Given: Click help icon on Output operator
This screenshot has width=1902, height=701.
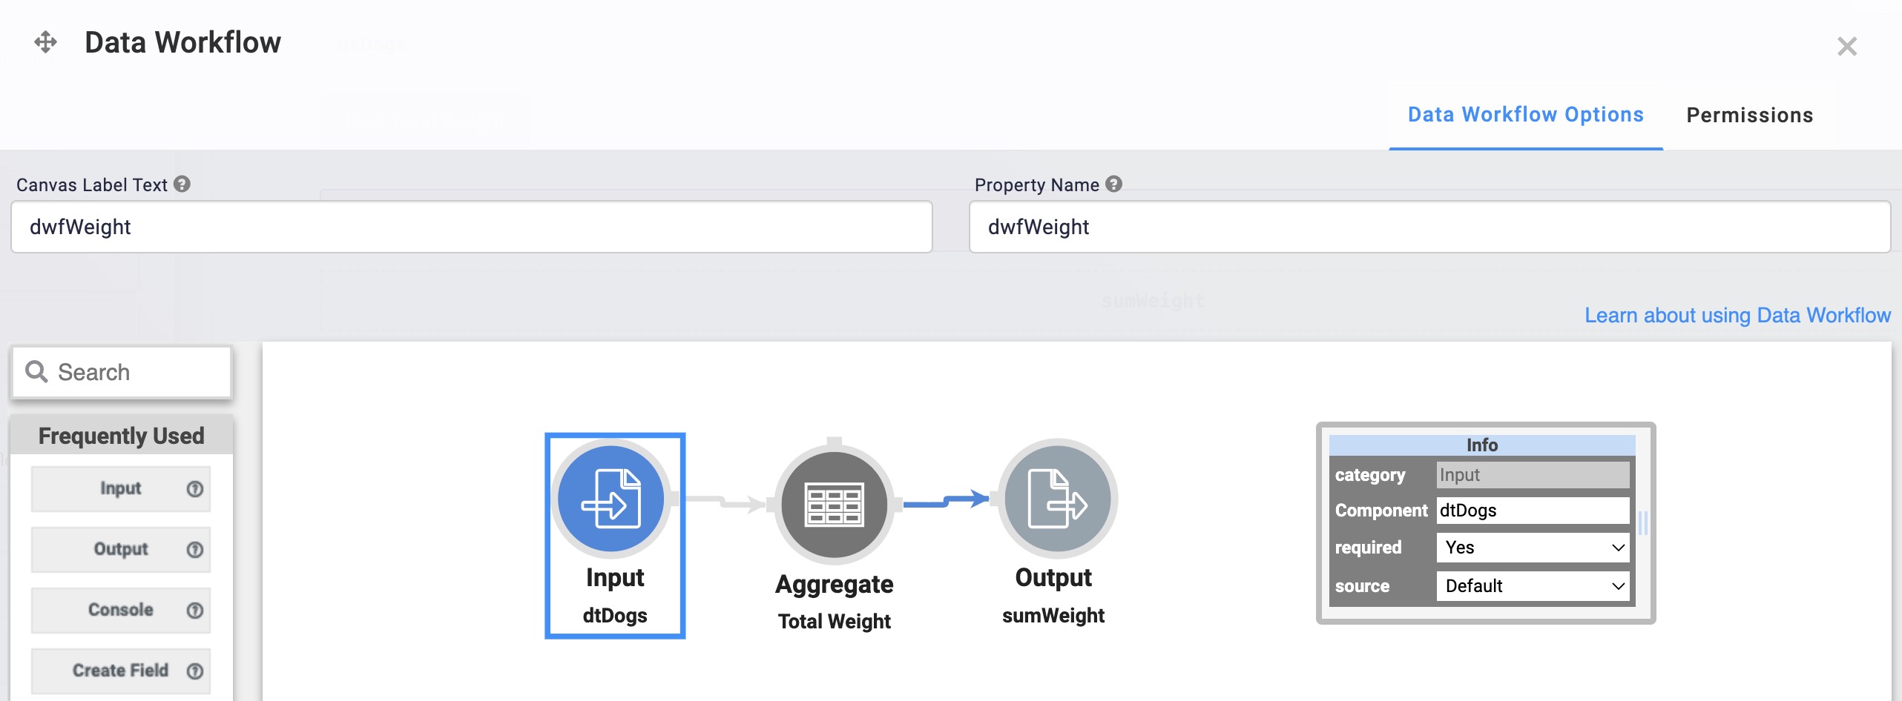Looking at the screenshot, I should 195,550.
